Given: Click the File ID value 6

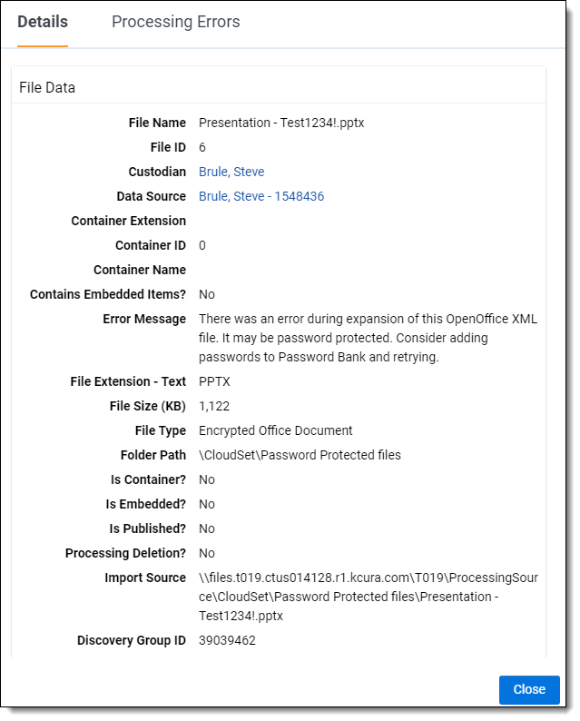Looking at the screenshot, I should click(202, 147).
